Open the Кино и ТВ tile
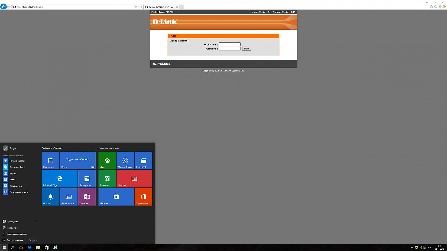 coord(144,160)
